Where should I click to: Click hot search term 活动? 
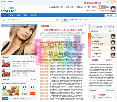pos(76,20)
